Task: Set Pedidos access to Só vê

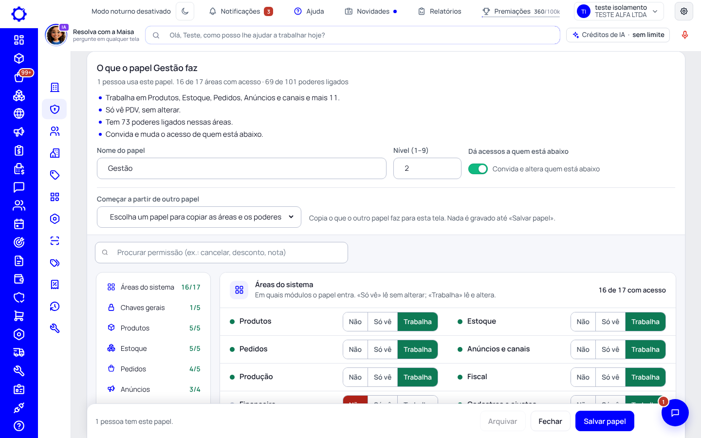Action: coord(383,349)
